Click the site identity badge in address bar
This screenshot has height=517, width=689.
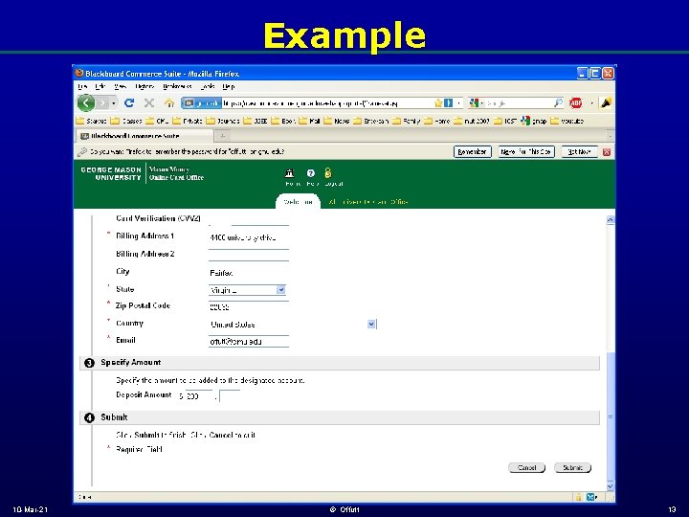pyautogui.click(x=201, y=102)
